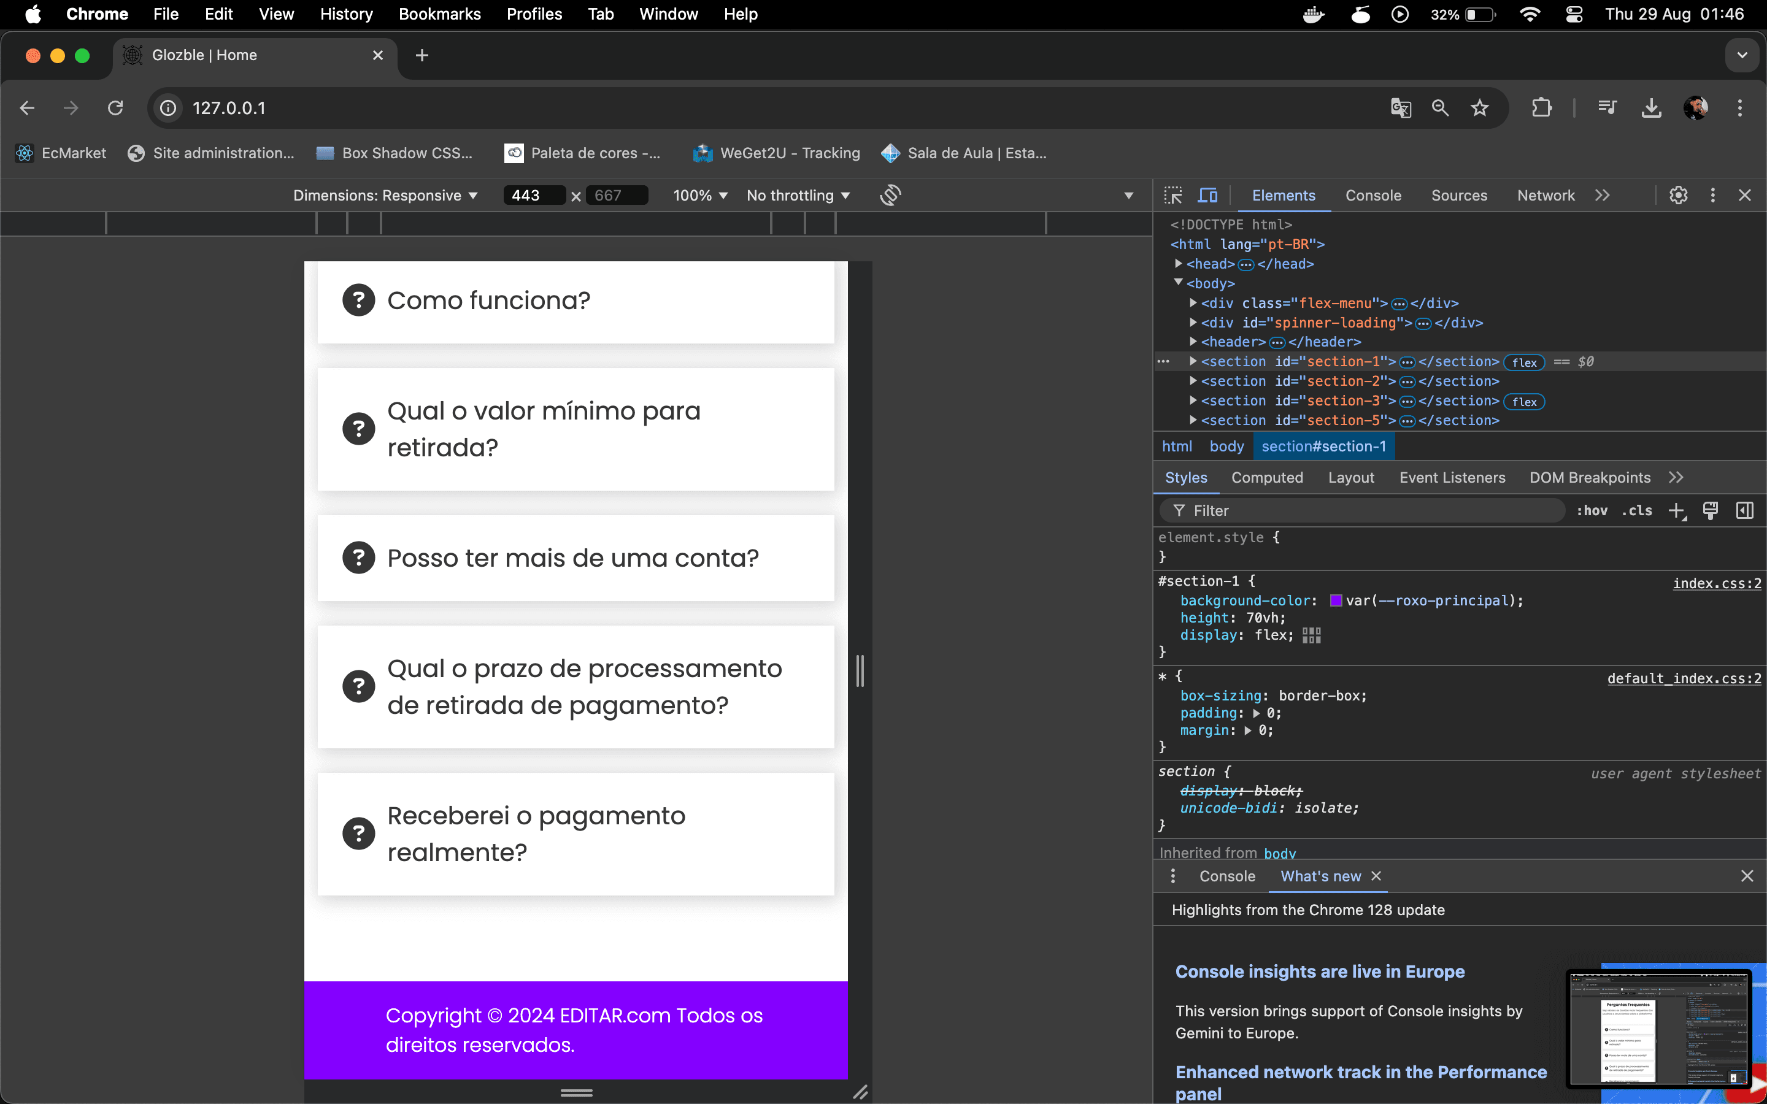This screenshot has height=1104, width=1767.
Task: Open the tab search dropdown
Action: coord(1742,55)
